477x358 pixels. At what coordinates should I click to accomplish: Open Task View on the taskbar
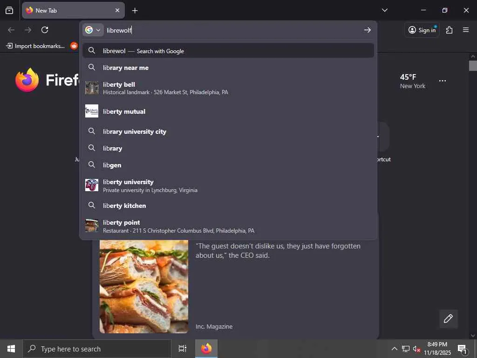(x=183, y=349)
